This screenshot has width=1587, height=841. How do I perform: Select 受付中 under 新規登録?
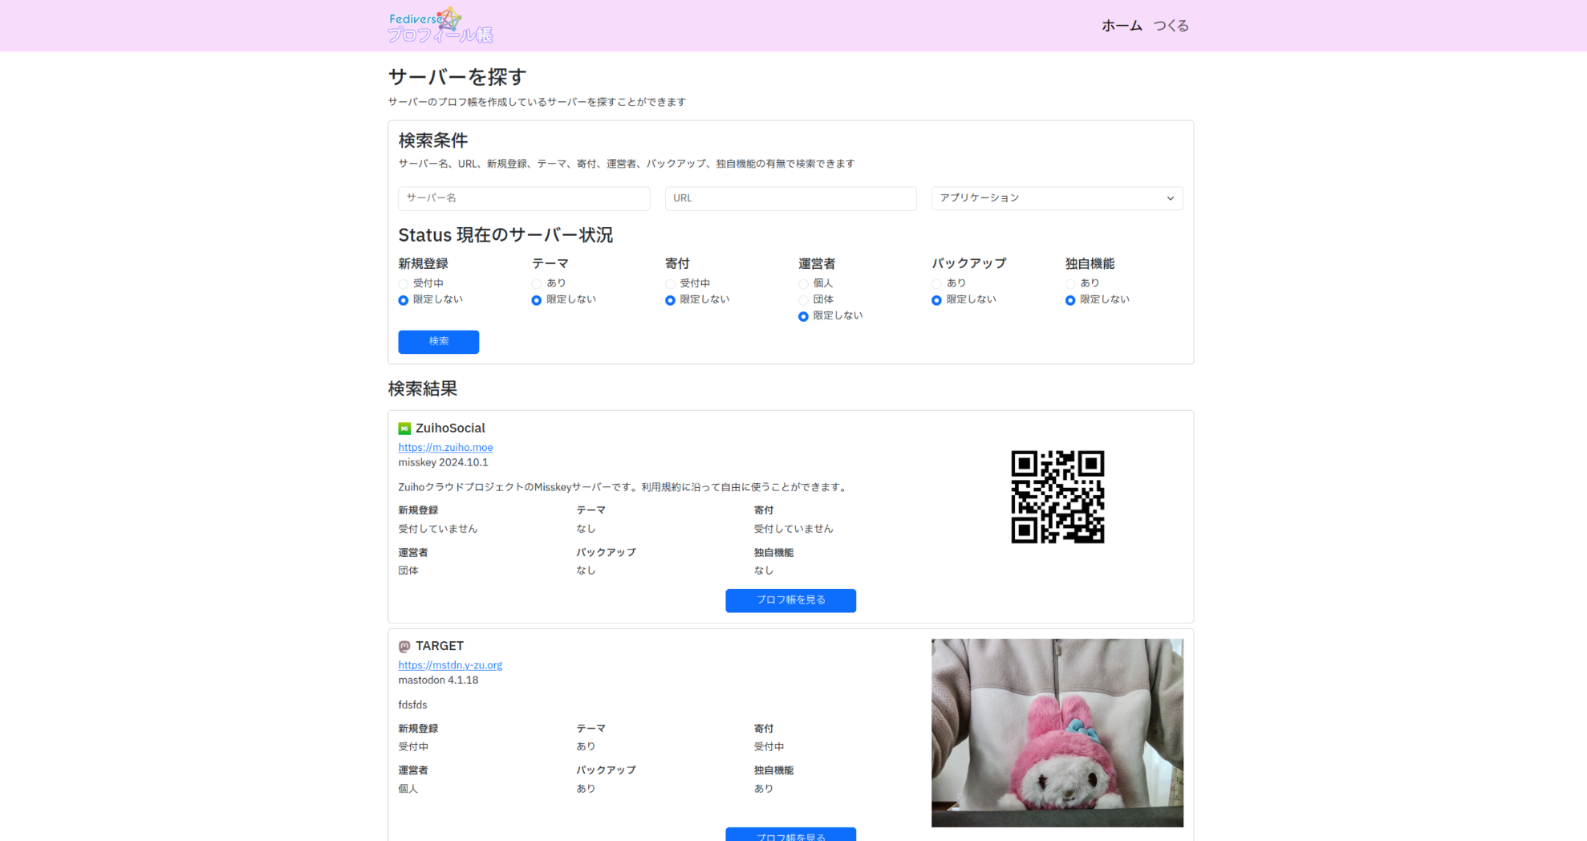pos(404,284)
